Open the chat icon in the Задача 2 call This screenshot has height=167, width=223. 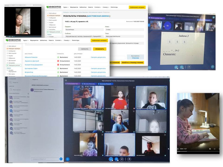[213, 67]
